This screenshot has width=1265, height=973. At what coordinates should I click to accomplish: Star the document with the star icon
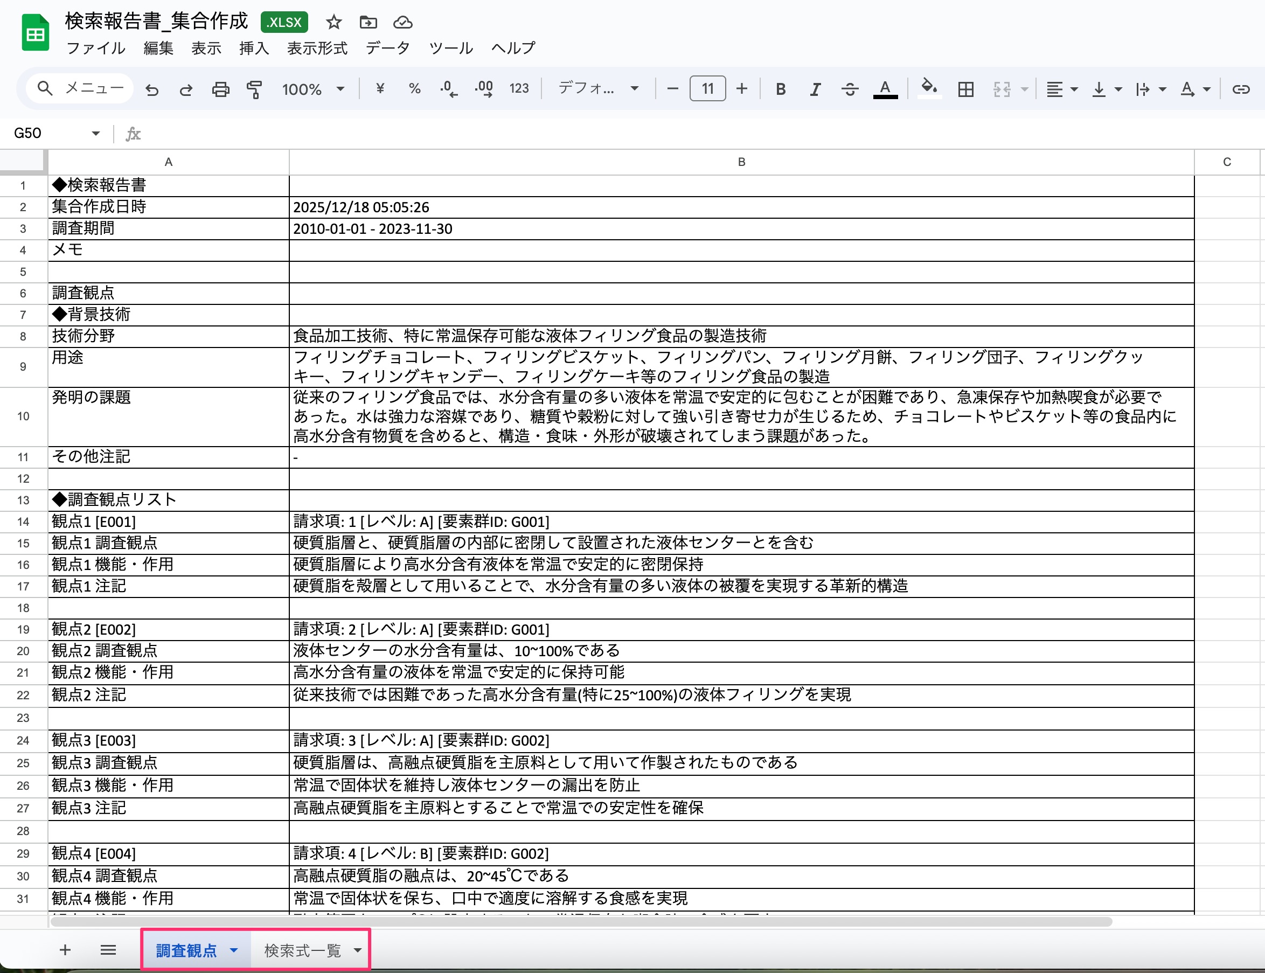click(333, 23)
